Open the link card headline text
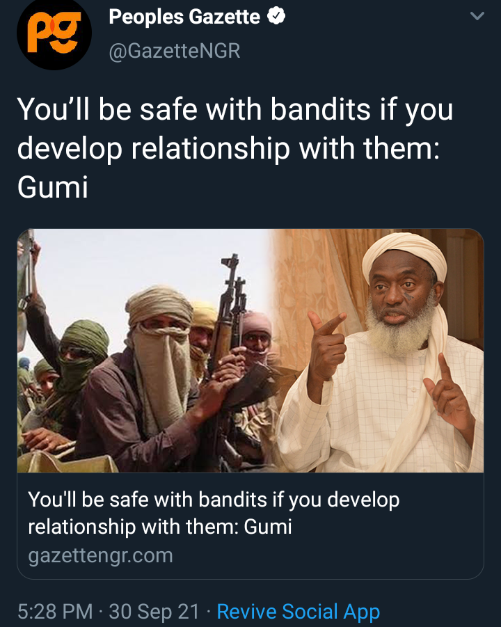 [x=214, y=513]
